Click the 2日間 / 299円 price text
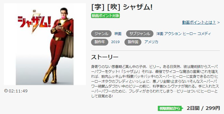 [203, 108]
